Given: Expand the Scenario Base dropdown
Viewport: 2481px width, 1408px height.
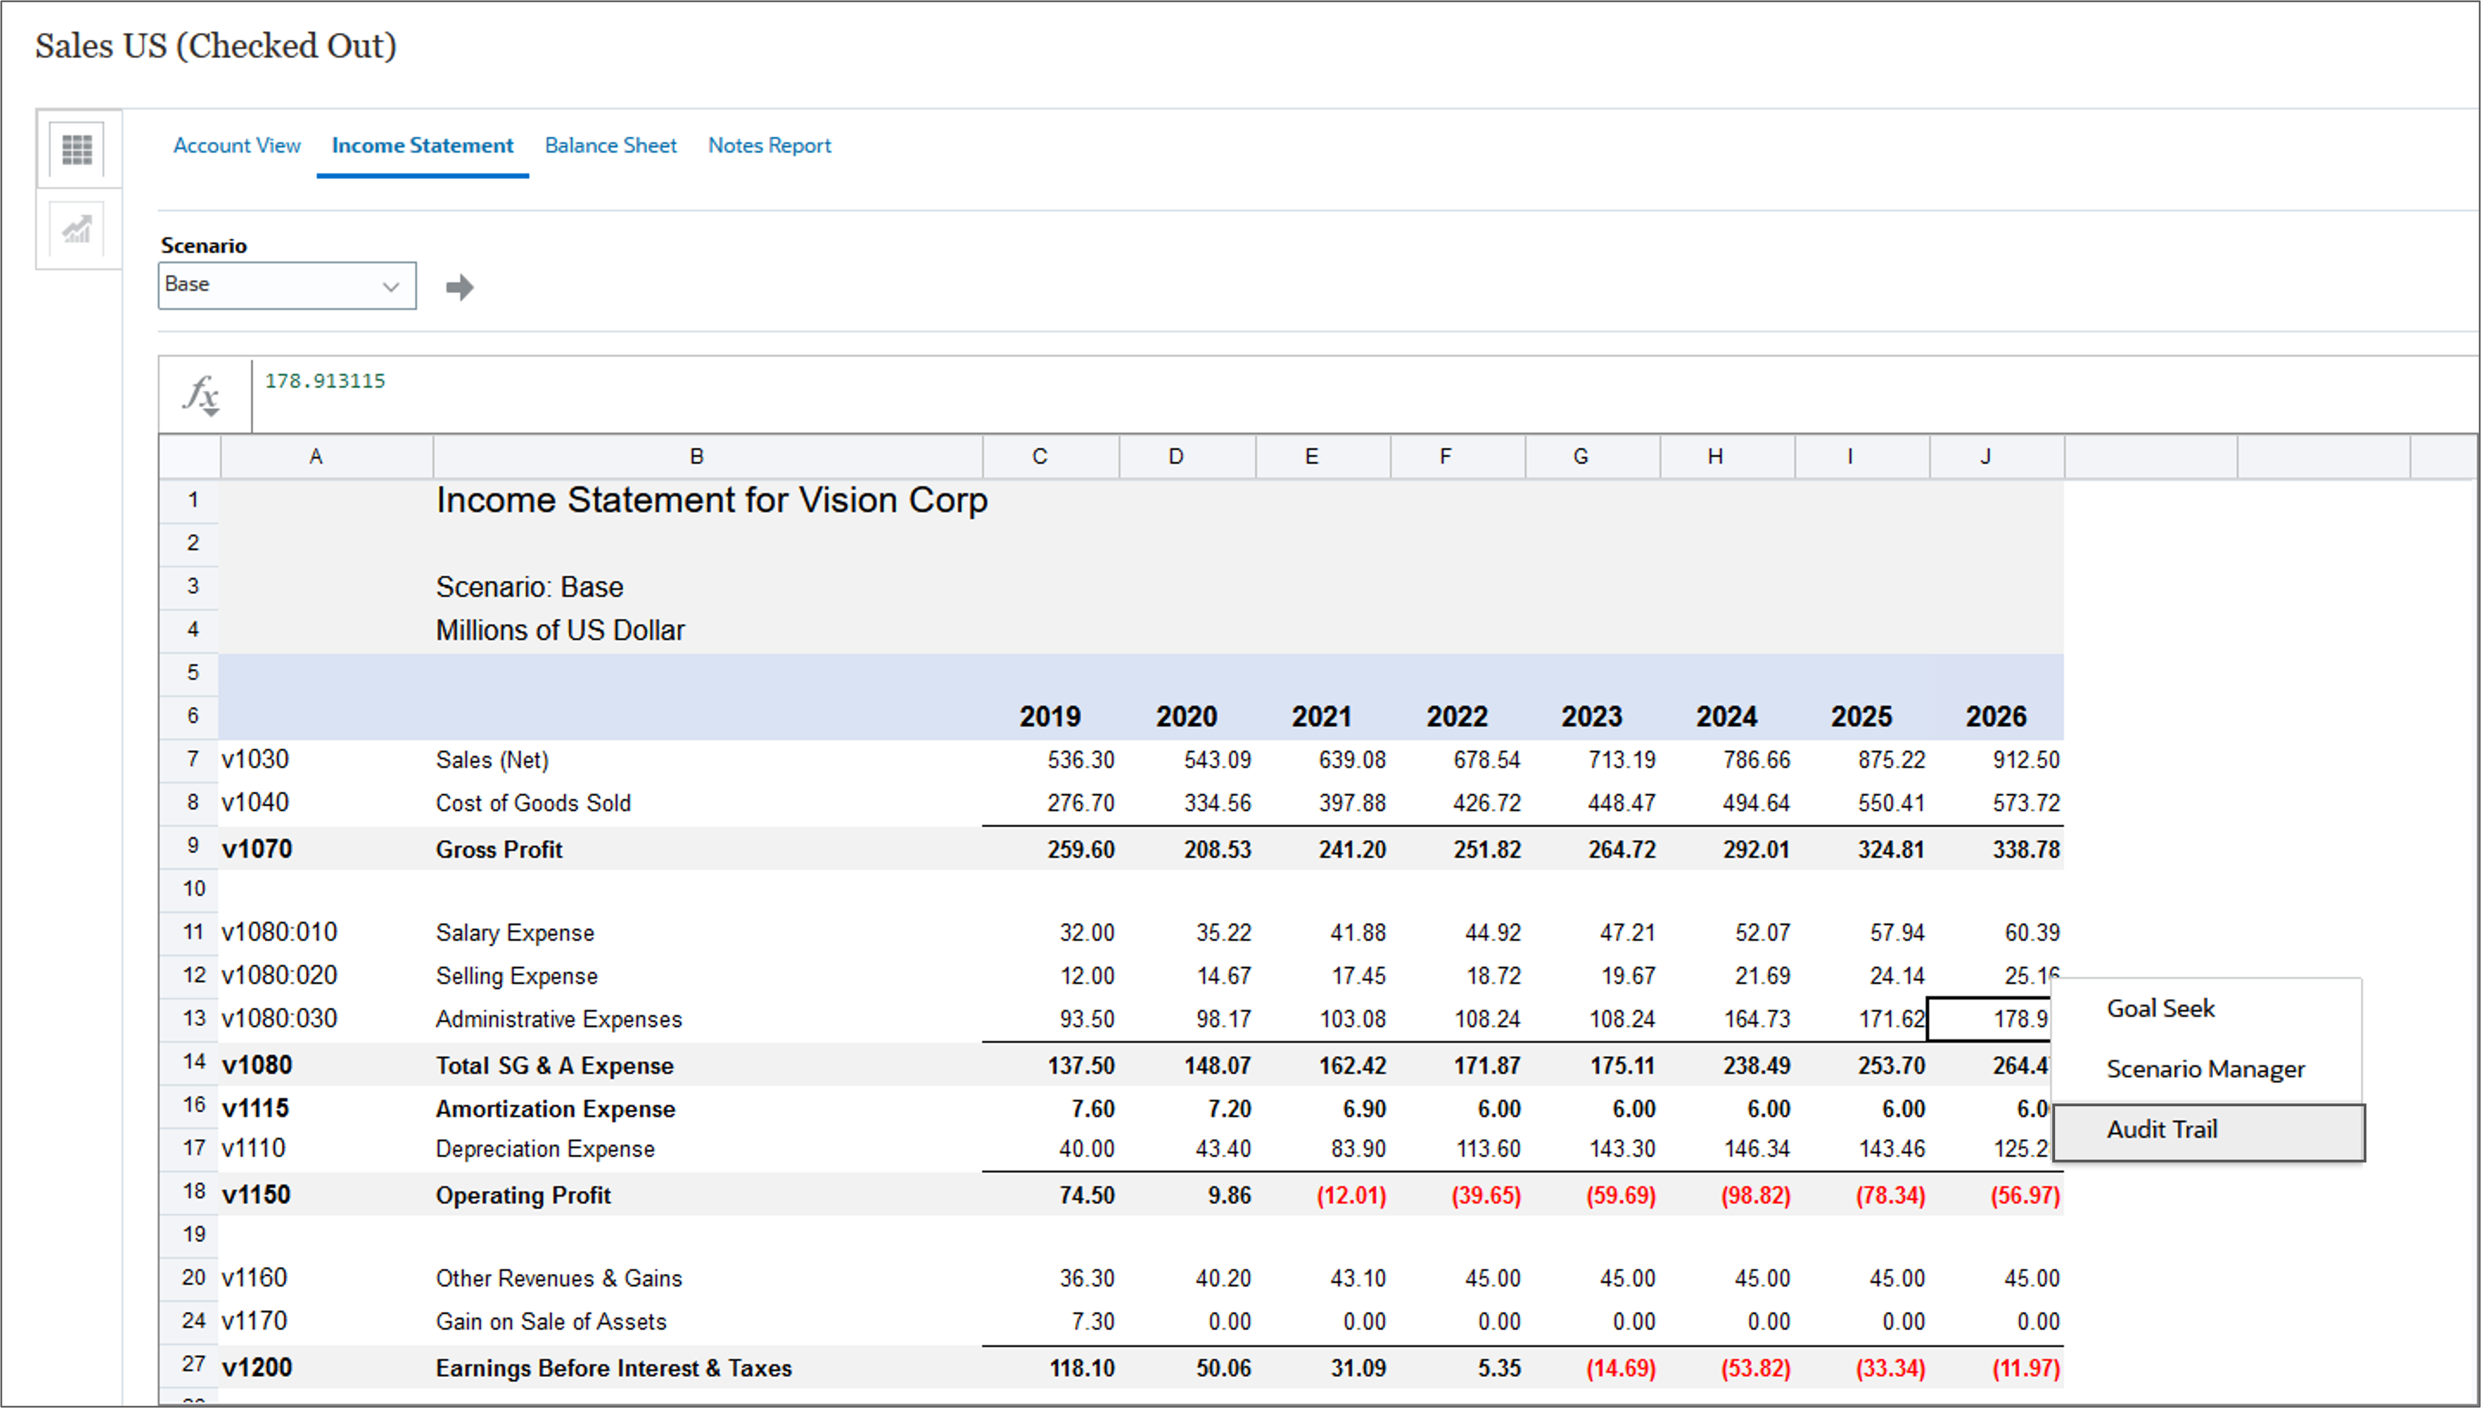Looking at the screenshot, I should pos(390,286).
